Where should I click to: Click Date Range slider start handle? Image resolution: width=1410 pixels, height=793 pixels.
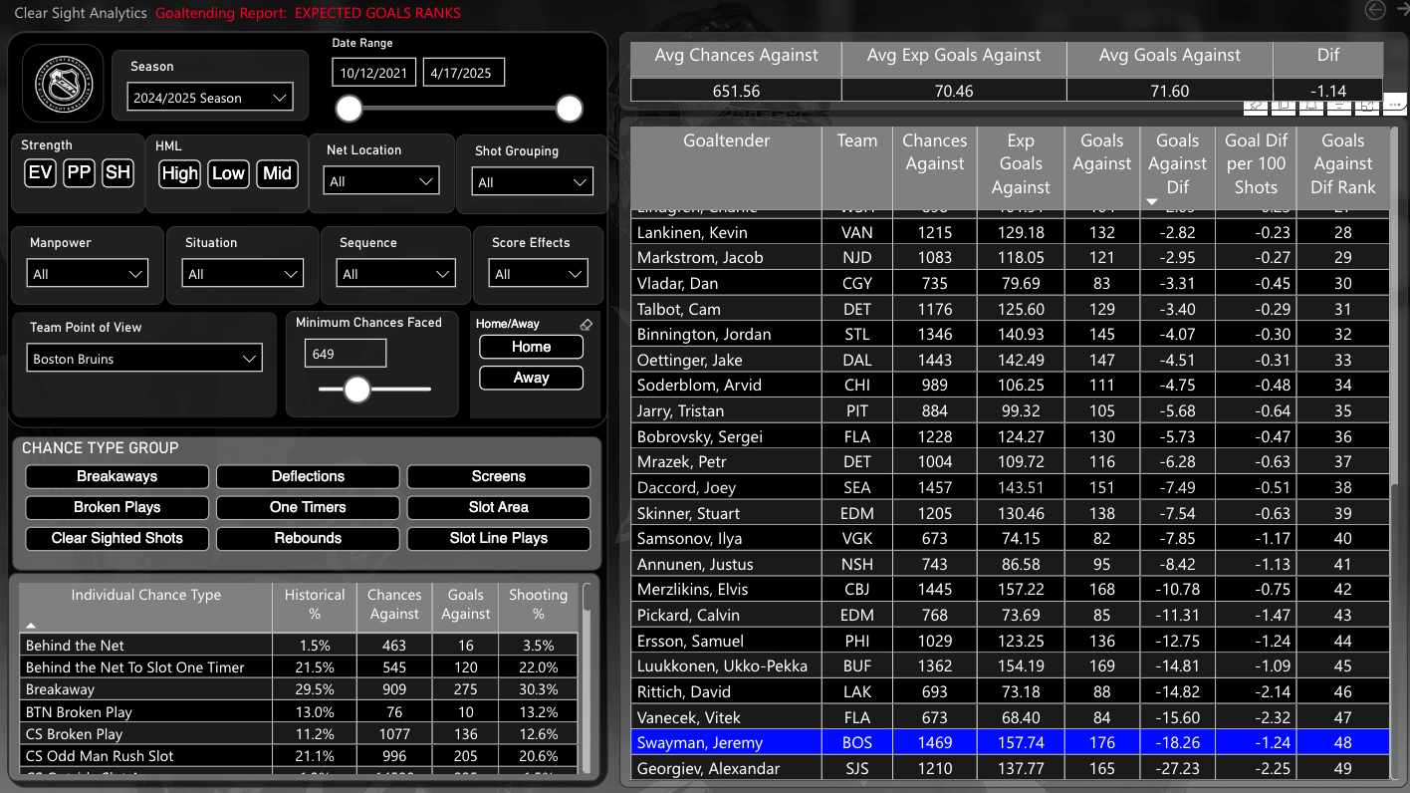(x=349, y=108)
